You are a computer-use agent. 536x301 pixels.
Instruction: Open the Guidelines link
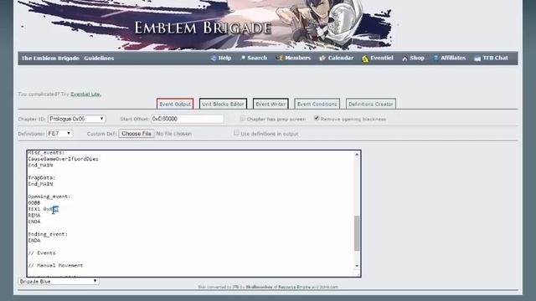(x=99, y=59)
